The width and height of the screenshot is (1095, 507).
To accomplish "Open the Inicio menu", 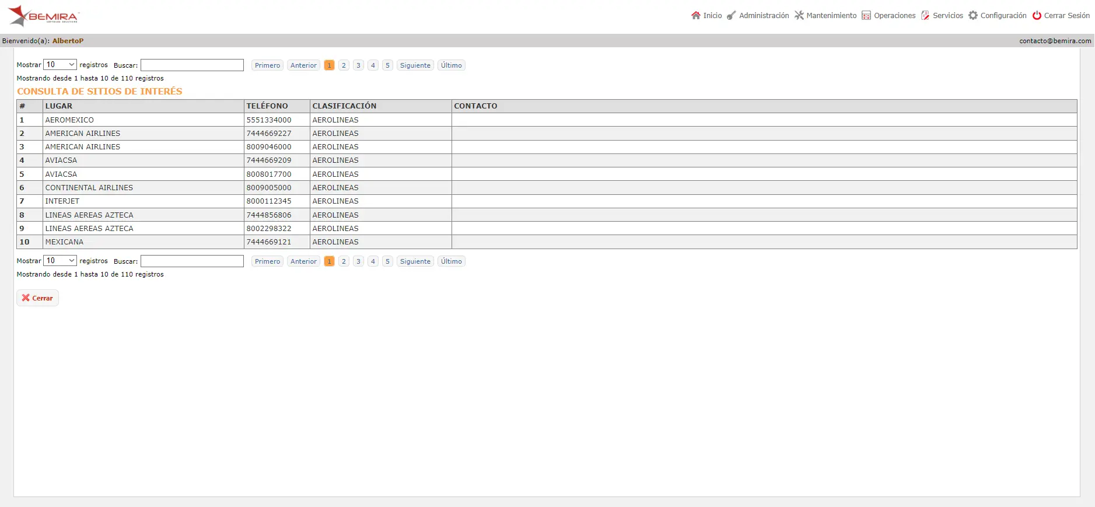I will (x=712, y=16).
